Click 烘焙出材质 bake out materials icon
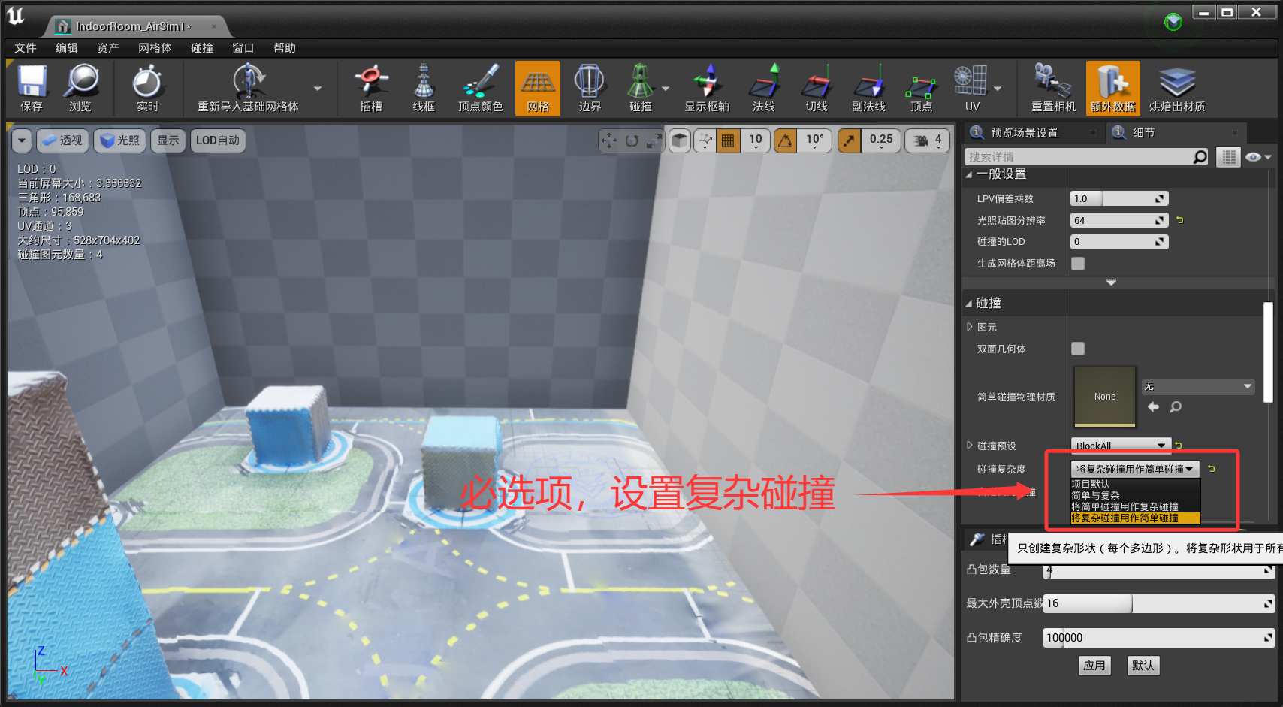 pos(1177,88)
